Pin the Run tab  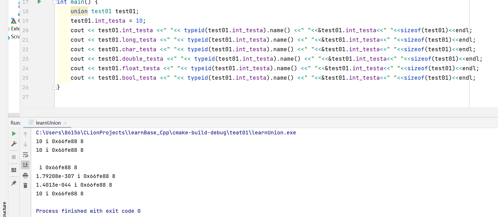point(14,183)
